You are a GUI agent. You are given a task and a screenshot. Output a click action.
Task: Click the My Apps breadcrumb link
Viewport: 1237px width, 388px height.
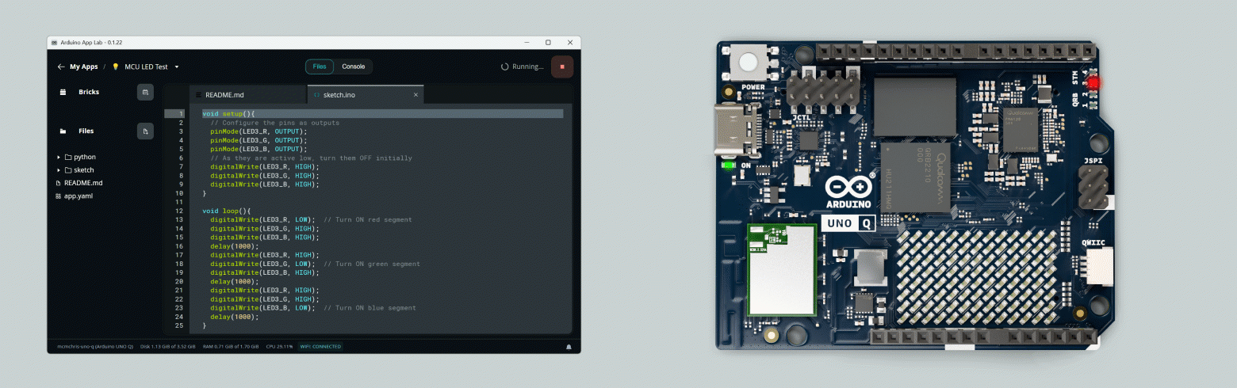pos(84,67)
